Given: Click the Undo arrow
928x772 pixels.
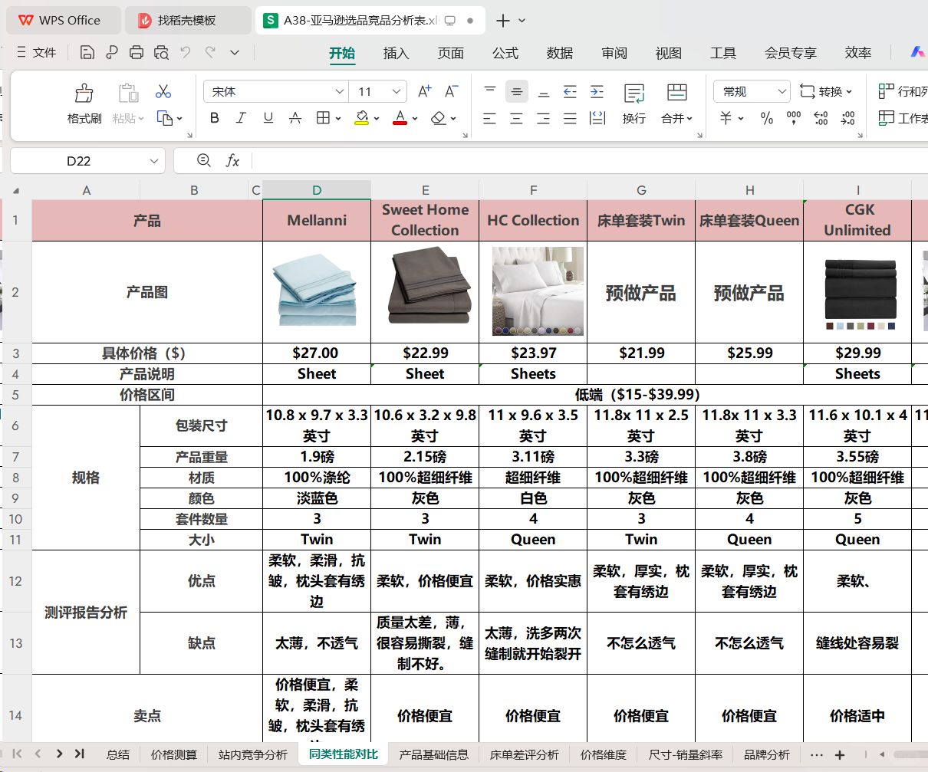Looking at the screenshot, I should point(185,52).
